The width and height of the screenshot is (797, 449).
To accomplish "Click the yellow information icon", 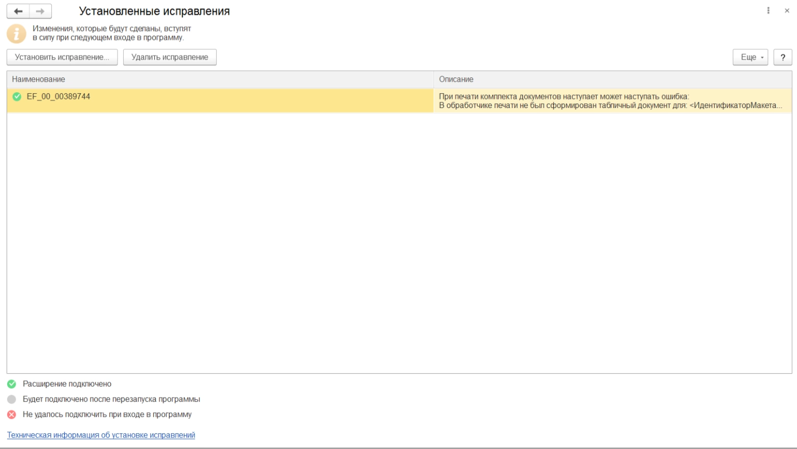I will point(16,34).
